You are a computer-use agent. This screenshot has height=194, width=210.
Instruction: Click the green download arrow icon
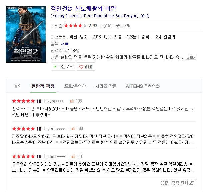pyautogui.click(x=55, y=66)
